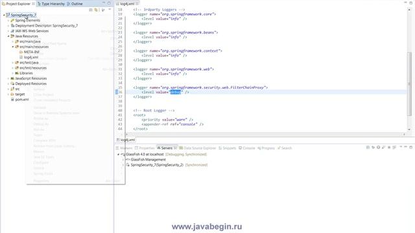Viewport: 415px width, 233px height.
Task: Click editor scrollbar up arrow
Action: click(409, 10)
